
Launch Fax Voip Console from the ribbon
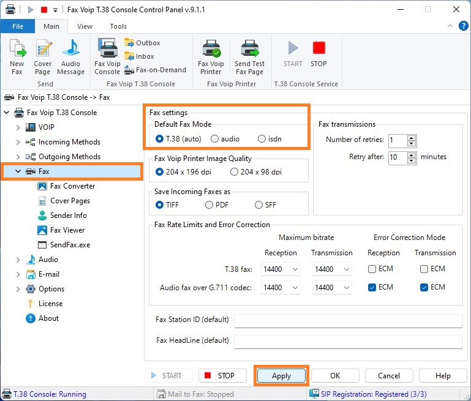[x=107, y=57]
